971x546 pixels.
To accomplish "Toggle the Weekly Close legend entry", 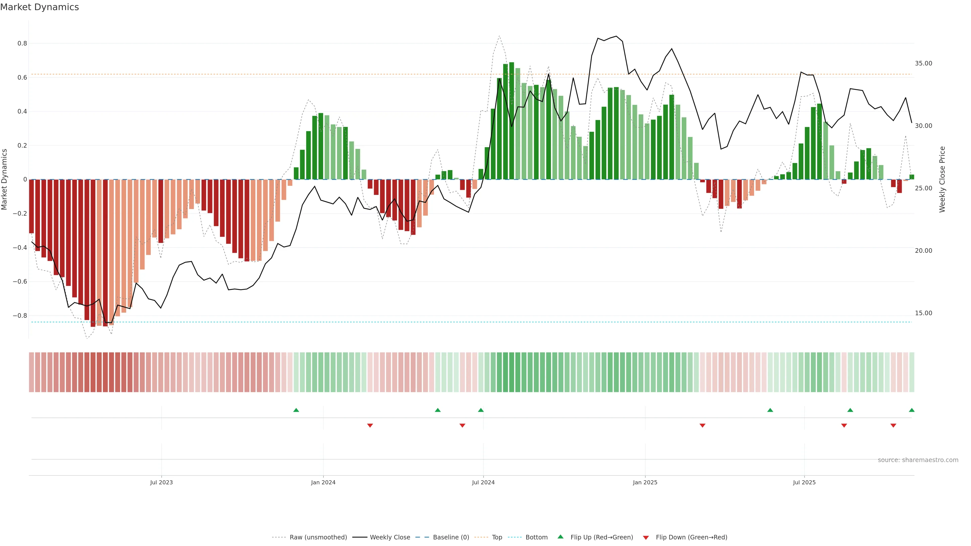I will tap(390, 537).
